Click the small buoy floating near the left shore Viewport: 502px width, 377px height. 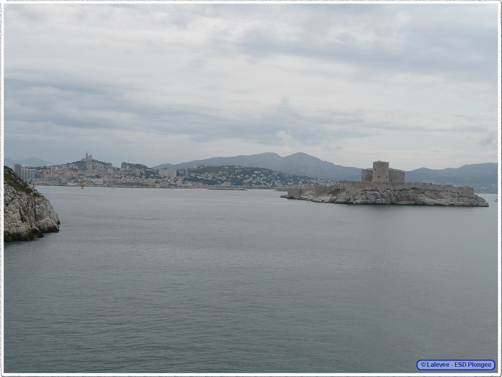(81, 187)
